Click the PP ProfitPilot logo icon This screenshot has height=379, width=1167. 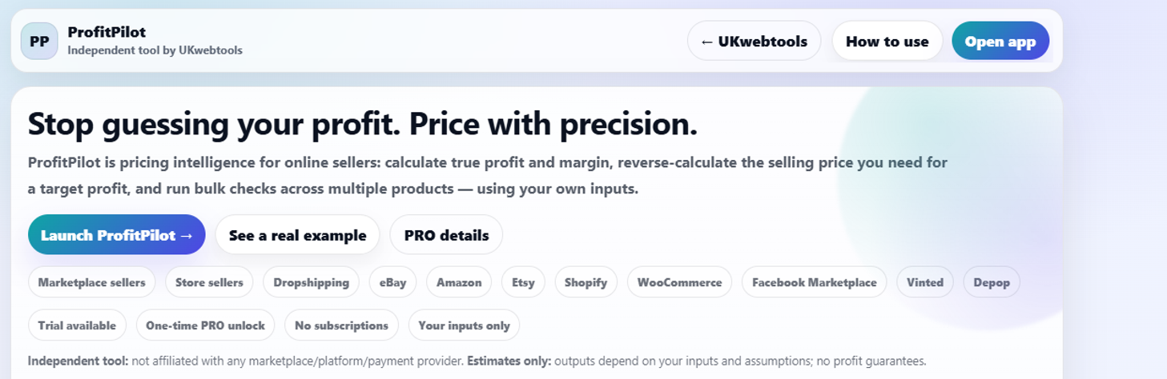(39, 42)
